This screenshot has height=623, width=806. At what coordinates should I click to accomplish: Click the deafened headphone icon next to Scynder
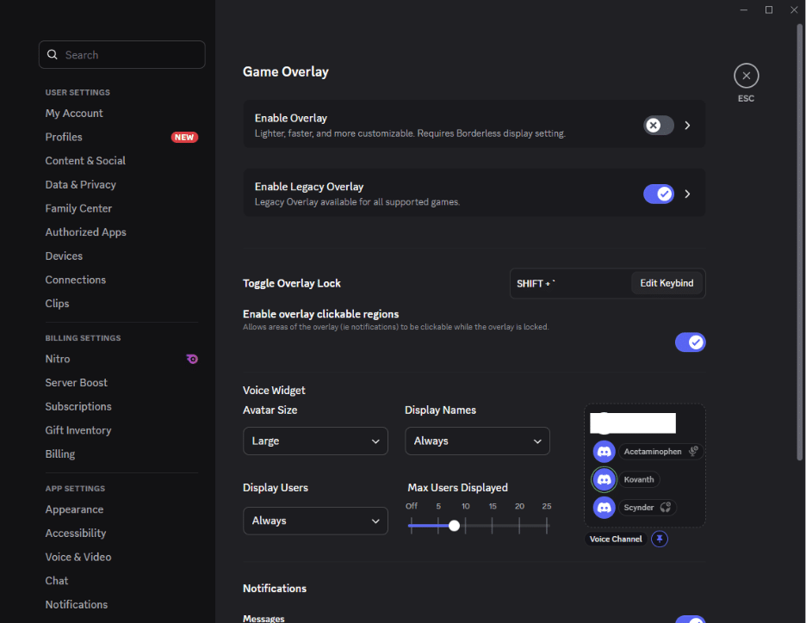[x=666, y=508]
